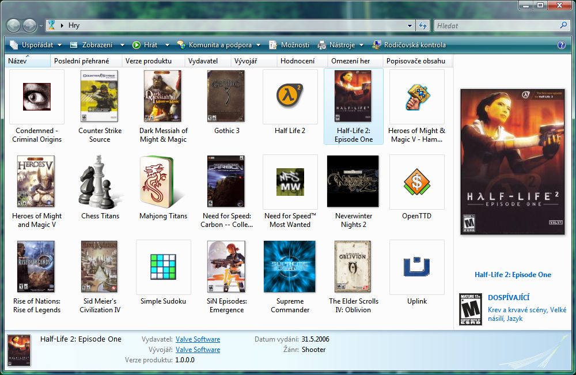Click the DOSPÍVAJÍCÍ rating link
The width and height of the screenshot is (576, 375).
click(509, 297)
